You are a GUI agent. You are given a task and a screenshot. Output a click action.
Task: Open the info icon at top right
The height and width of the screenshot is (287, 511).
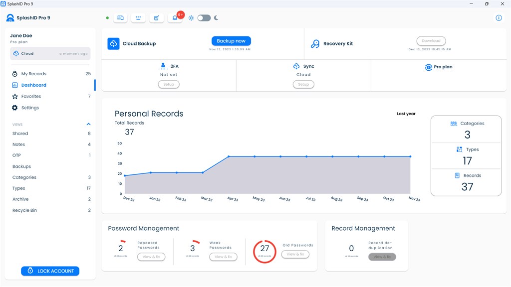pyautogui.click(x=499, y=18)
